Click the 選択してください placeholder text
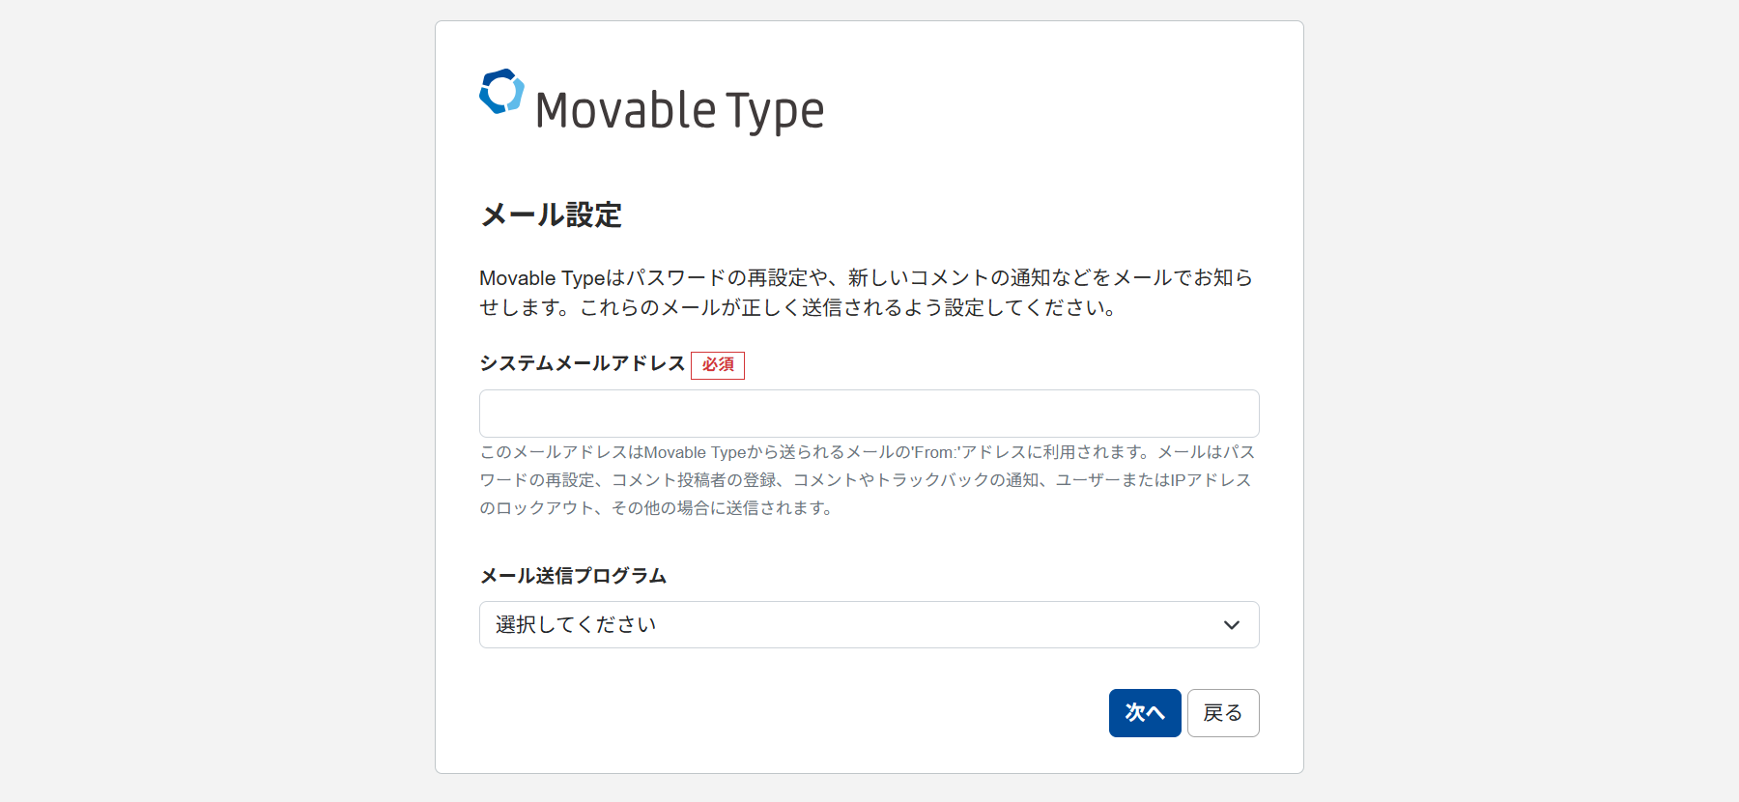Viewport: 1739px width, 802px height. point(576,625)
